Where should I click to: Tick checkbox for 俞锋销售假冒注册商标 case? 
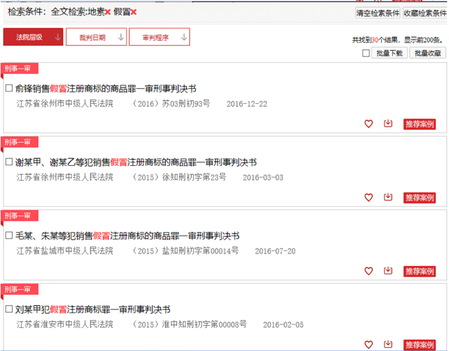point(9,89)
